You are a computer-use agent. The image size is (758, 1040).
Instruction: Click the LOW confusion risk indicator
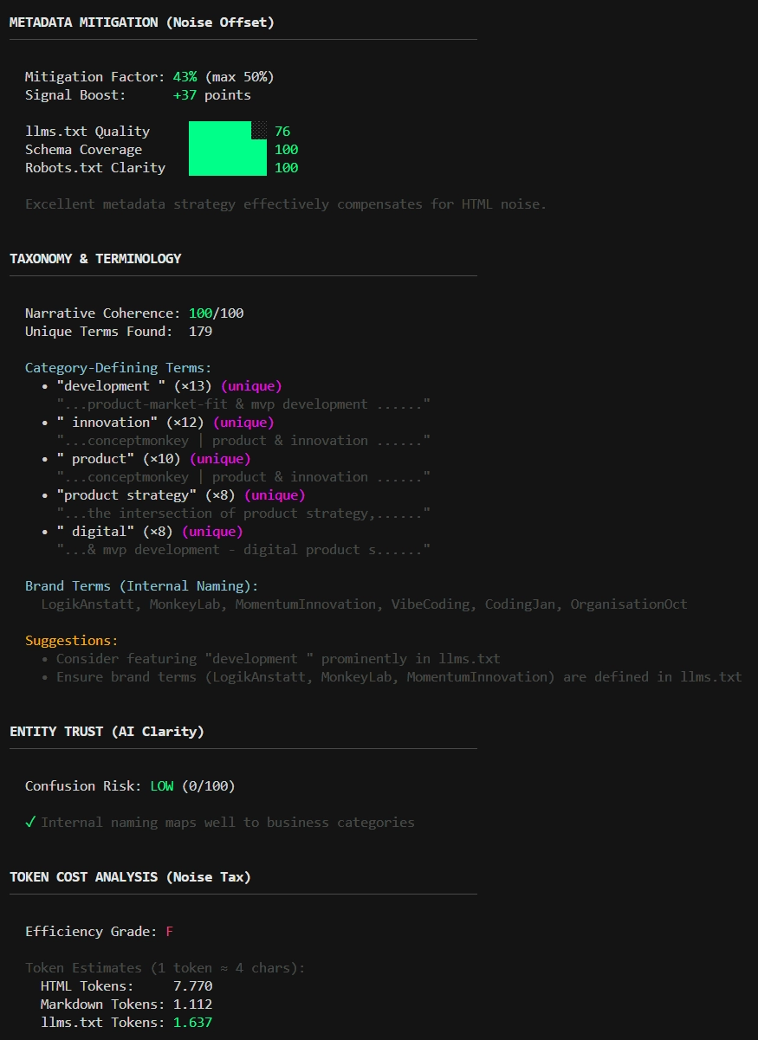[162, 785]
